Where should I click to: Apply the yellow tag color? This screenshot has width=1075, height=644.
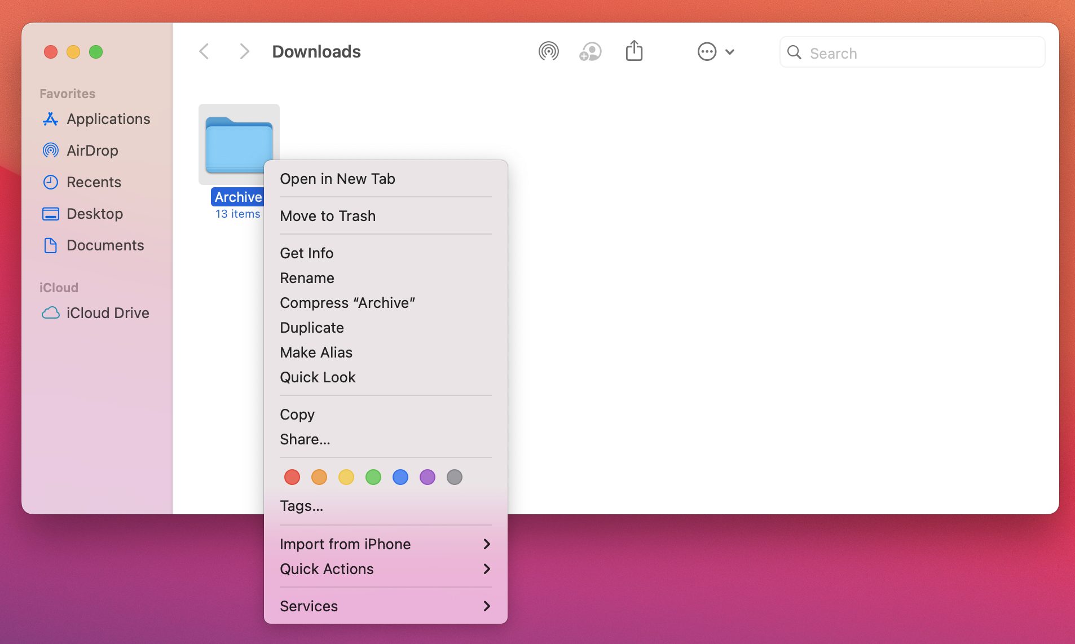coord(346,477)
